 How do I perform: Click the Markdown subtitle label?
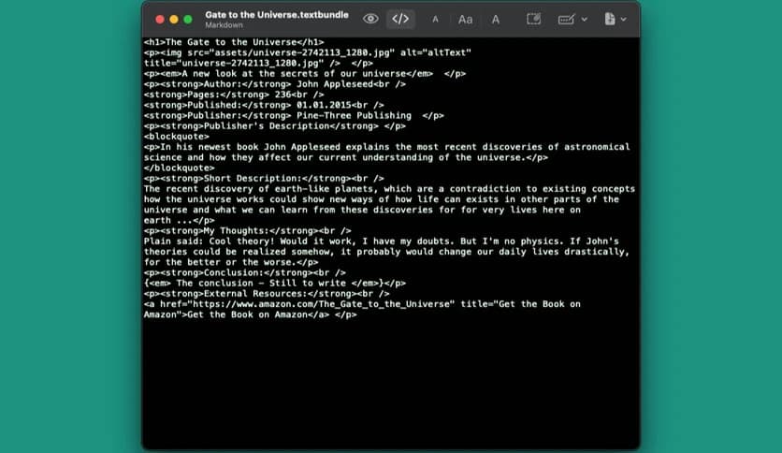click(x=224, y=25)
